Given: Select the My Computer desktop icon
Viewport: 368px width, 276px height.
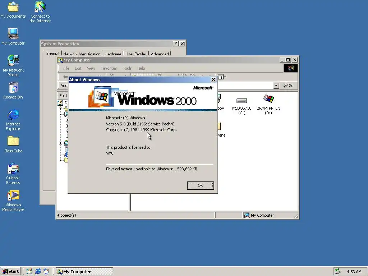Looking at the screenshot, I should coord(13,36).
